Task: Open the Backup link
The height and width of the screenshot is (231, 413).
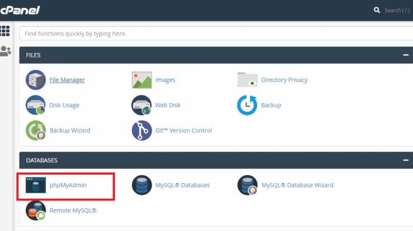Action: tap(271, 105)
